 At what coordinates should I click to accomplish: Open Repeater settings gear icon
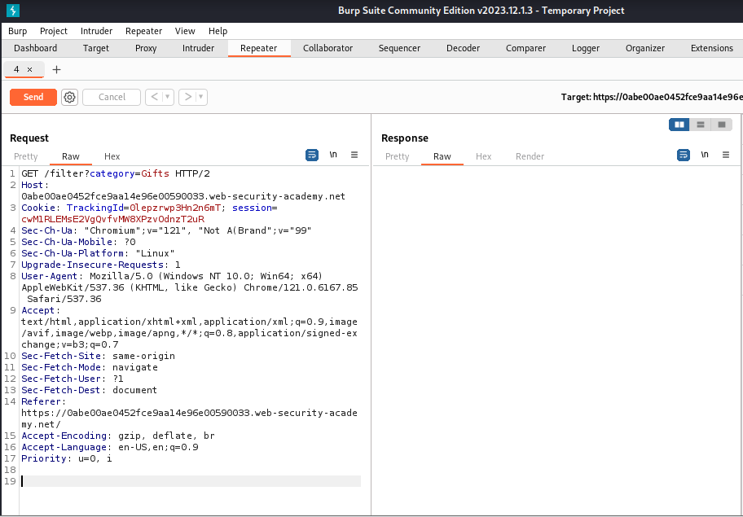(70, 97)
